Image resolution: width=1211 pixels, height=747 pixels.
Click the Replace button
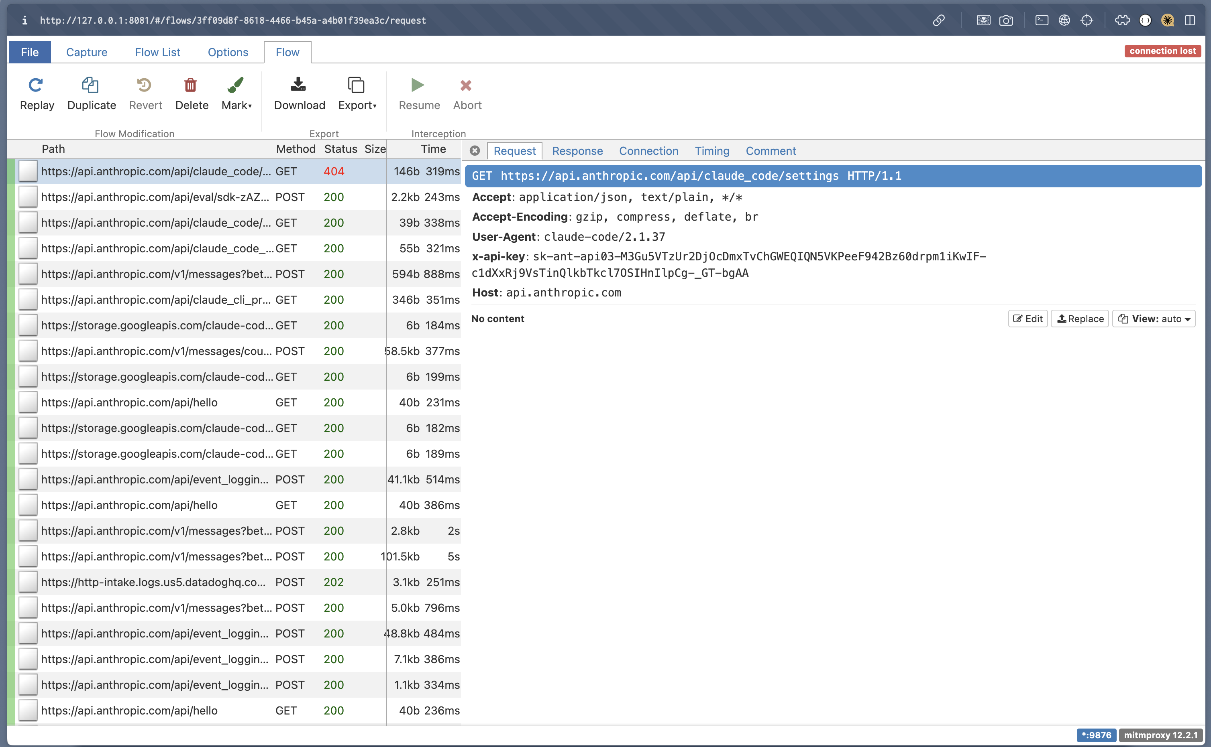pyautogui.click(x=1080, y=319)
